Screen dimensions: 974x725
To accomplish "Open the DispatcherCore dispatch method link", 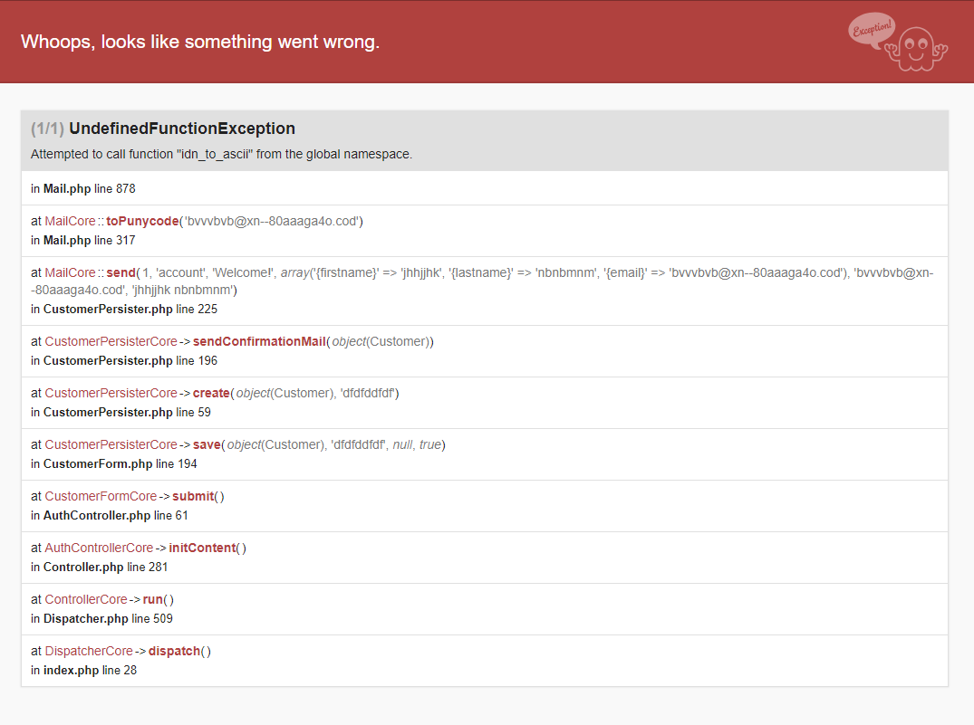I will click(174, 652).
